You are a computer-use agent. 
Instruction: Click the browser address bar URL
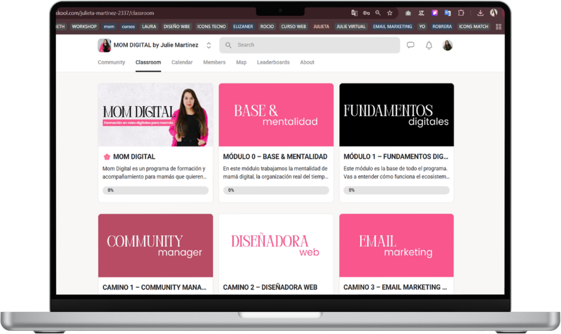(x=105, y=13)
